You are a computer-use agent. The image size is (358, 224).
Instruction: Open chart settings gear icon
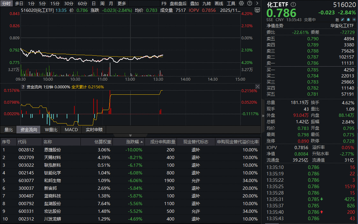tap(241, 4)
